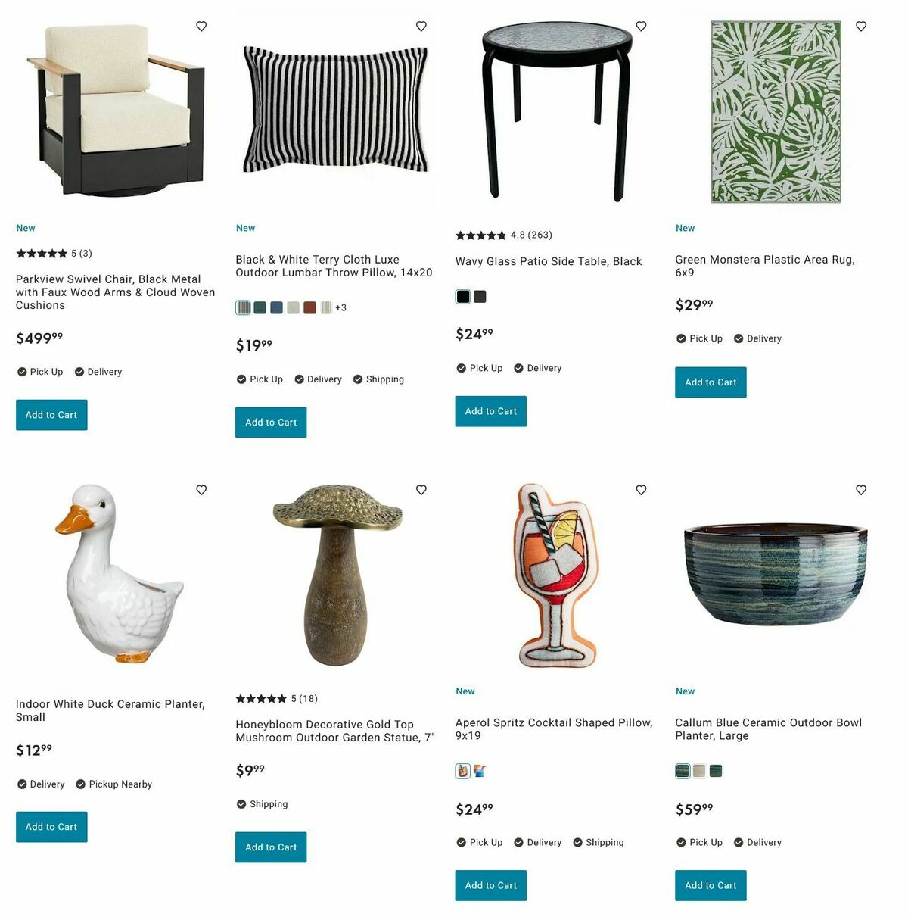Add Parkview Swivel Chair to cart
This screenshot has width=908, height=917.
(51, 415)
